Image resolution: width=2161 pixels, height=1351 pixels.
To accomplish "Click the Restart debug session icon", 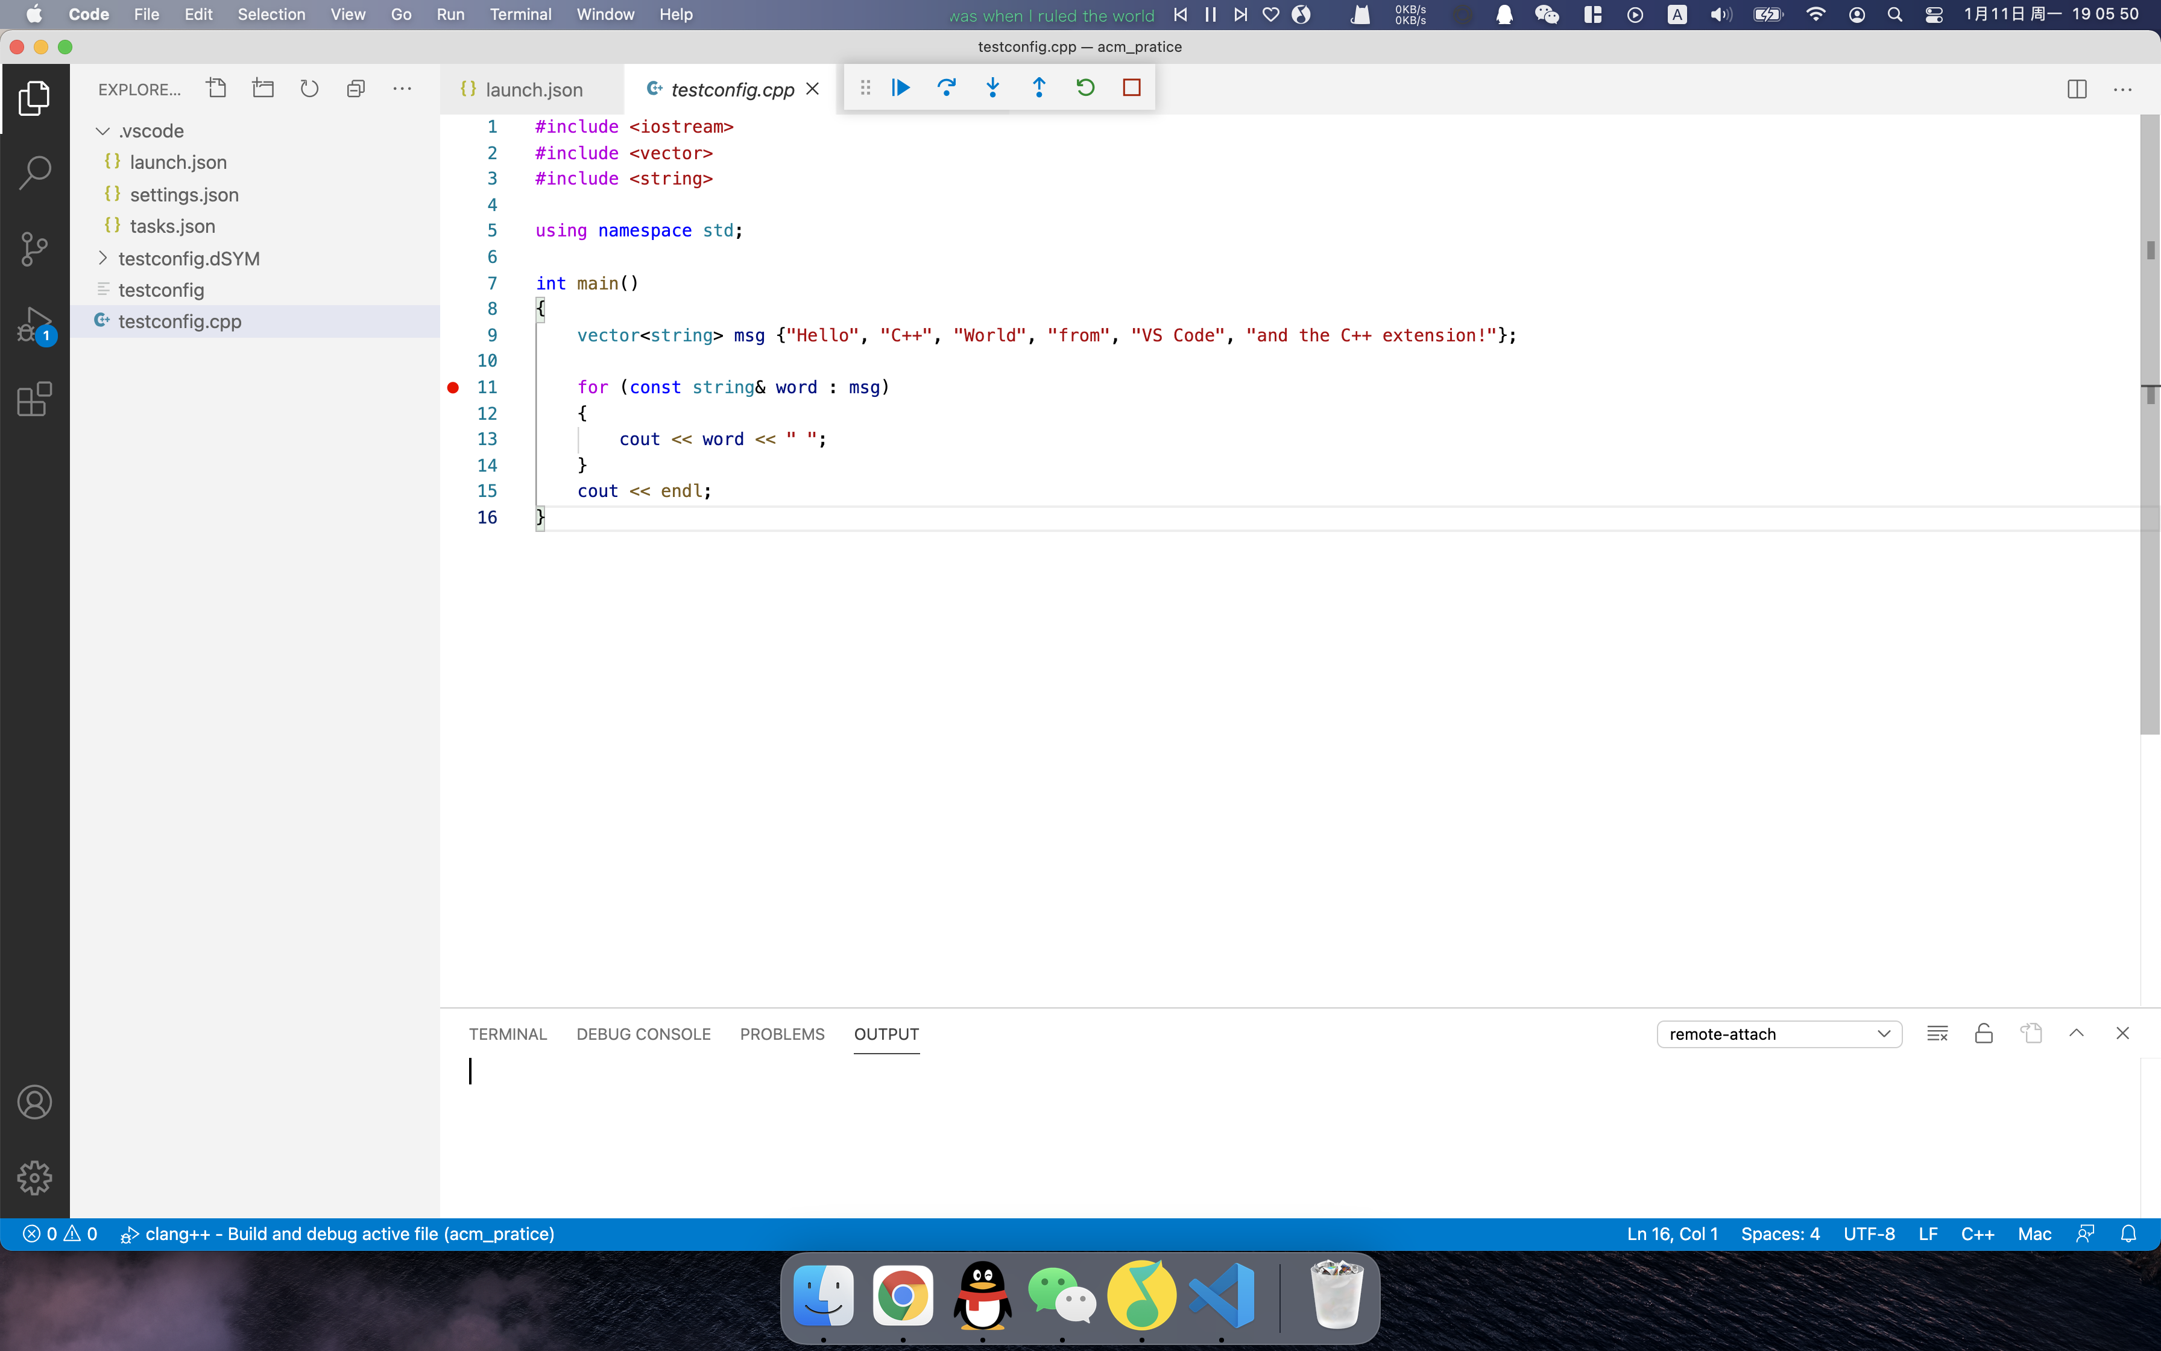I will click(x=1085, y=87).
